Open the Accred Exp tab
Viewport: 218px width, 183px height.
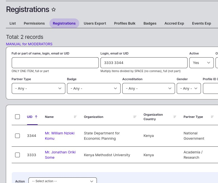click(x=174, y=23)
